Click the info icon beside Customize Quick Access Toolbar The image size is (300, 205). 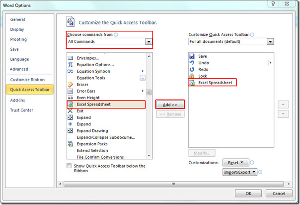pos(252,35)
